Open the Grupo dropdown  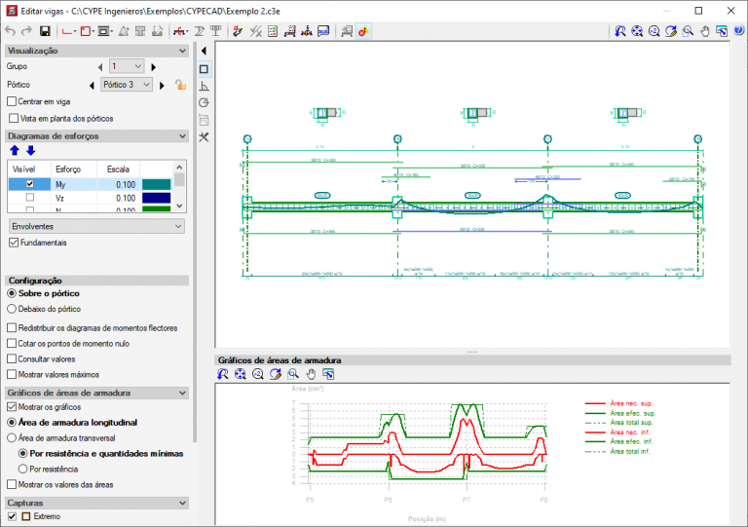tap(127, 66)
